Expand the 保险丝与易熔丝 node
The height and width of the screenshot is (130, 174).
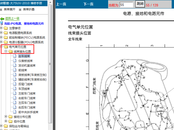tap(1, 126)
